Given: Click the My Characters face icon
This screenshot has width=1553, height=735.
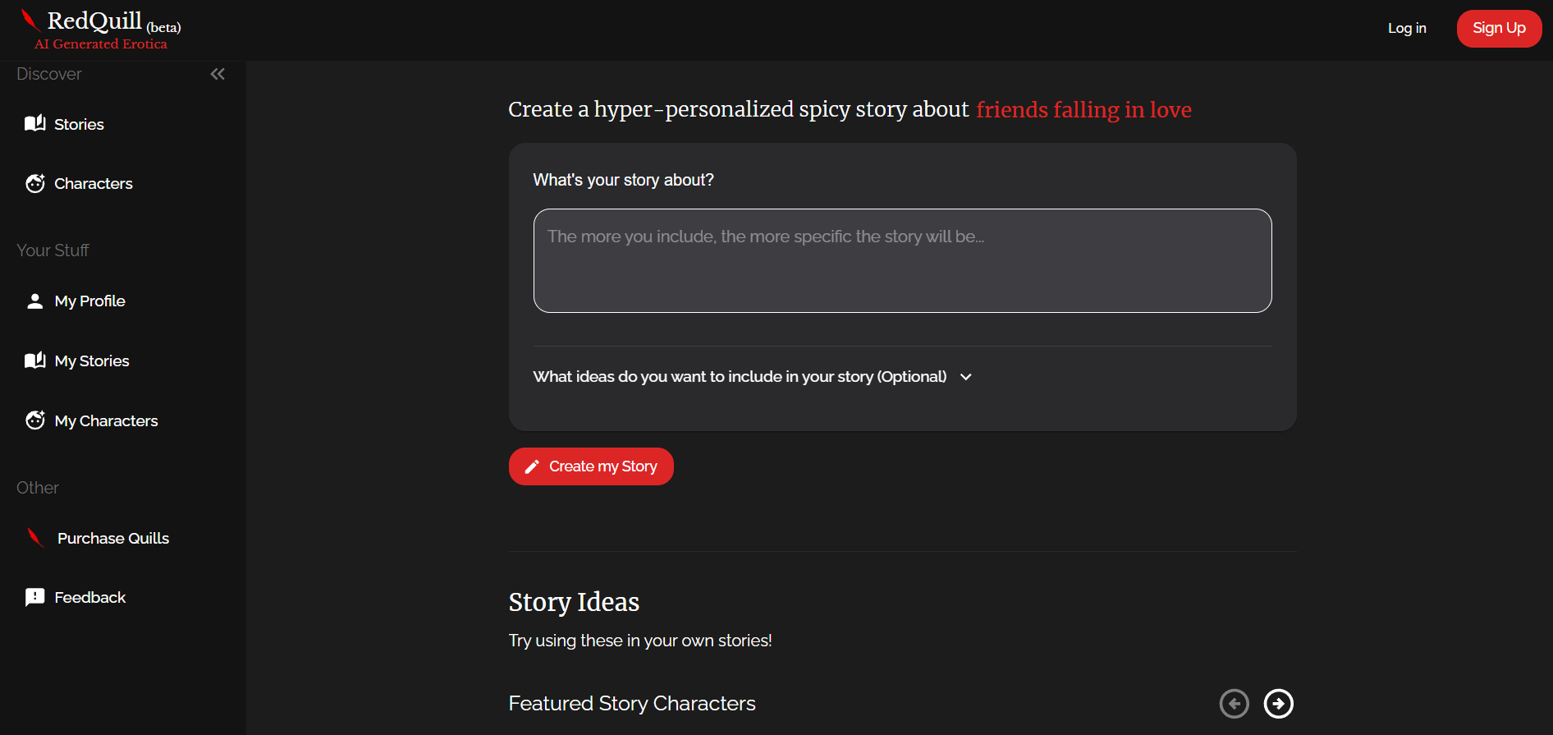Looking at the screenshot, I should click(x=34, y=420).
